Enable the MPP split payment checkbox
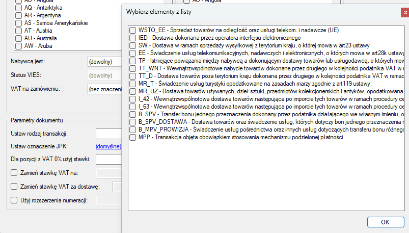The width and height of the screenshot is (409, 233). tap(133, 138)
